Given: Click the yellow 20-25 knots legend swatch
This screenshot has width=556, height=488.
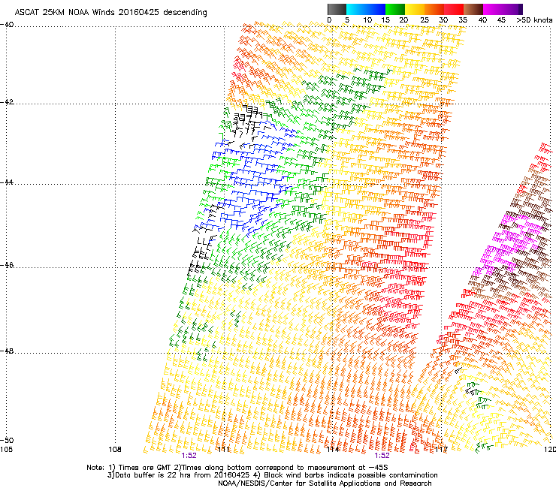Looking at the screenshot, I should tap(415, 9).
